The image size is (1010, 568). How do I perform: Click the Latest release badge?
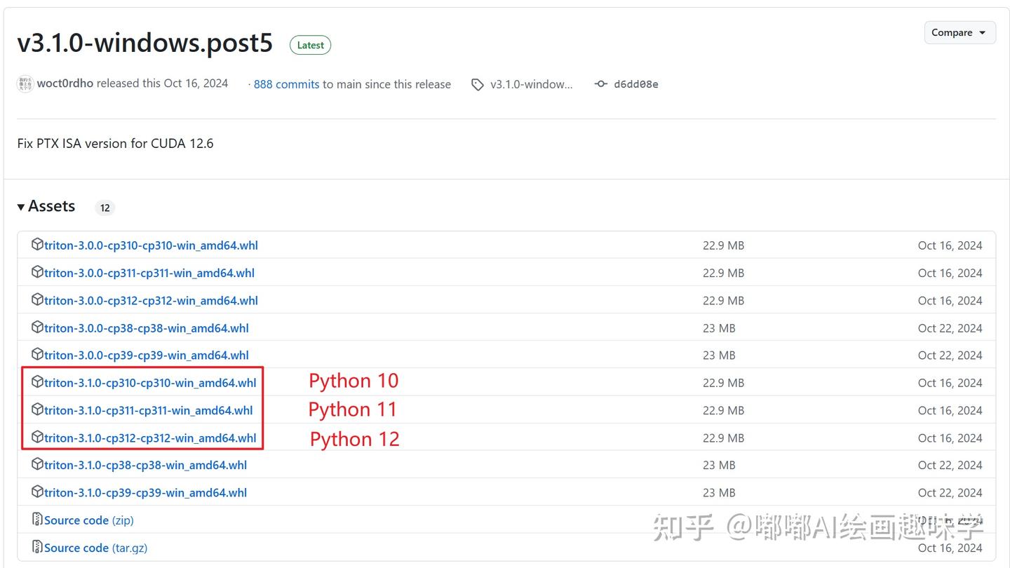(x=310, y=45)
